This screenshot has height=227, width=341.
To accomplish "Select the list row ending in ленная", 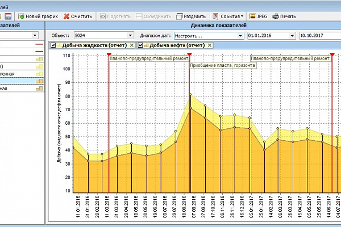I will pyautogui.click(x=22, y=74).
